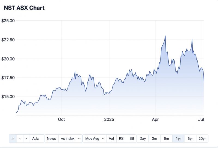218x148 pixels.
Task: Select the candlestick chart type icon
Action: point(26,138)
